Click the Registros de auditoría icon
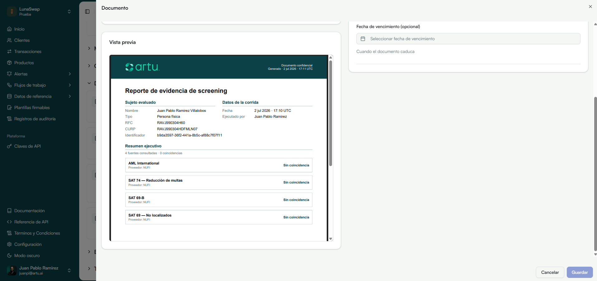 coord(9,119)
